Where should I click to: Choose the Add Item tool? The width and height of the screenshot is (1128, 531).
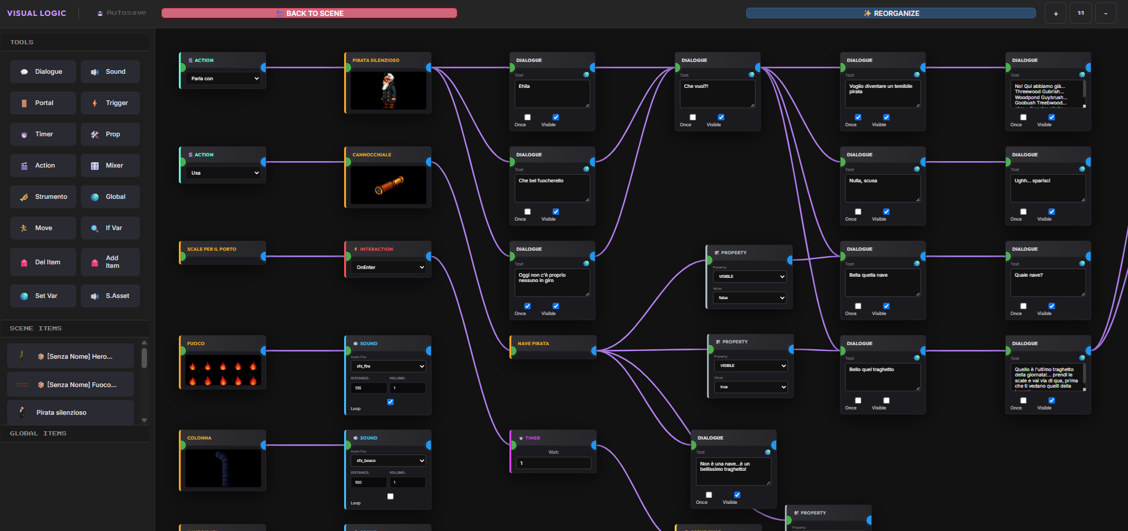coord(110,262)
